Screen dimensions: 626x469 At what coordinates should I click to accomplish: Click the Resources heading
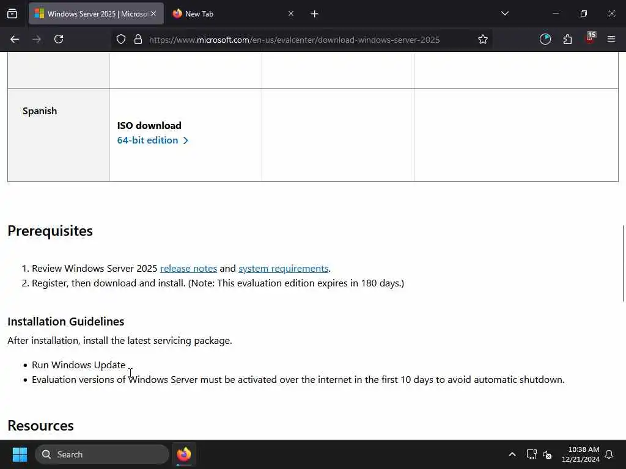[x=41, y=426]
